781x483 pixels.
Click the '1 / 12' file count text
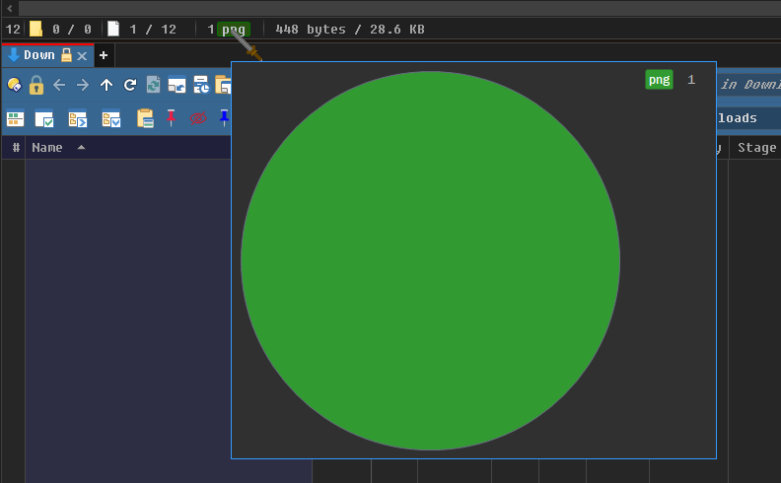tap(153, 30)
